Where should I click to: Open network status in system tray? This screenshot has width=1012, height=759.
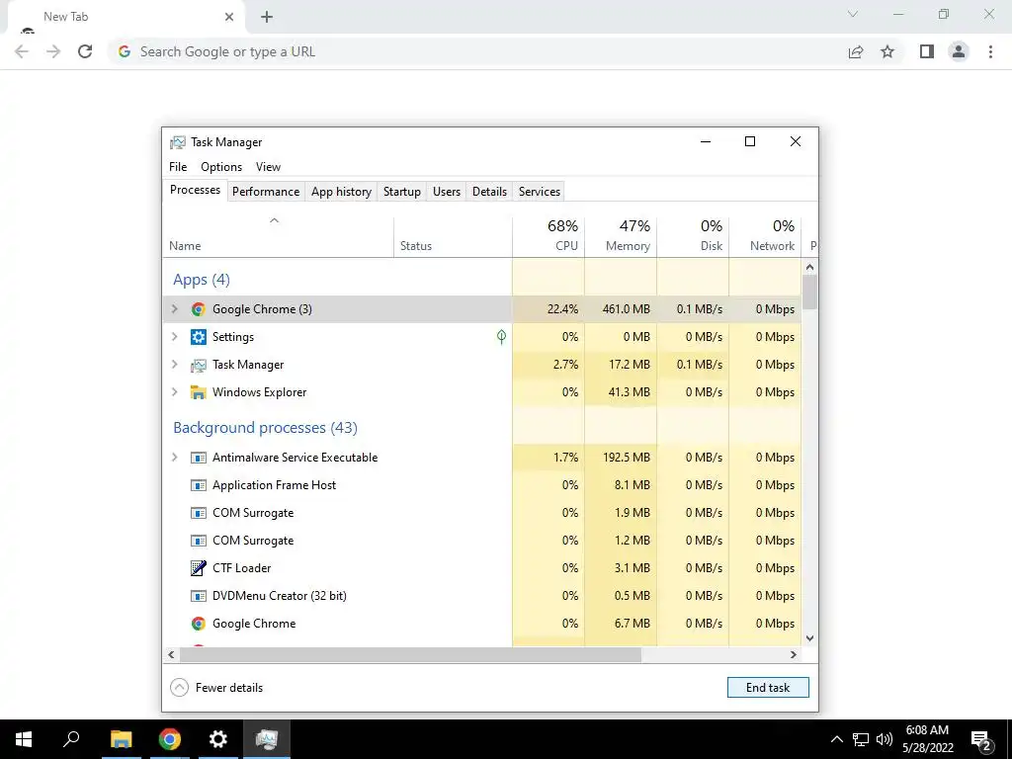[861, 739]
